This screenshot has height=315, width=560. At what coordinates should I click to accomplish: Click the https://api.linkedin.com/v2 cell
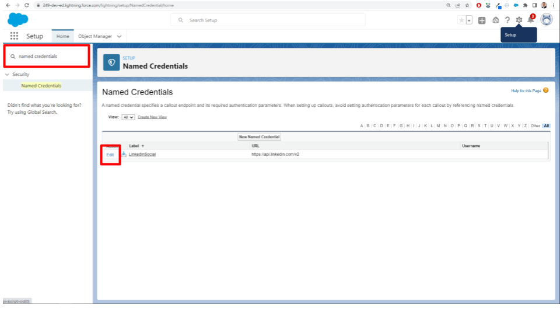point(275,154)
